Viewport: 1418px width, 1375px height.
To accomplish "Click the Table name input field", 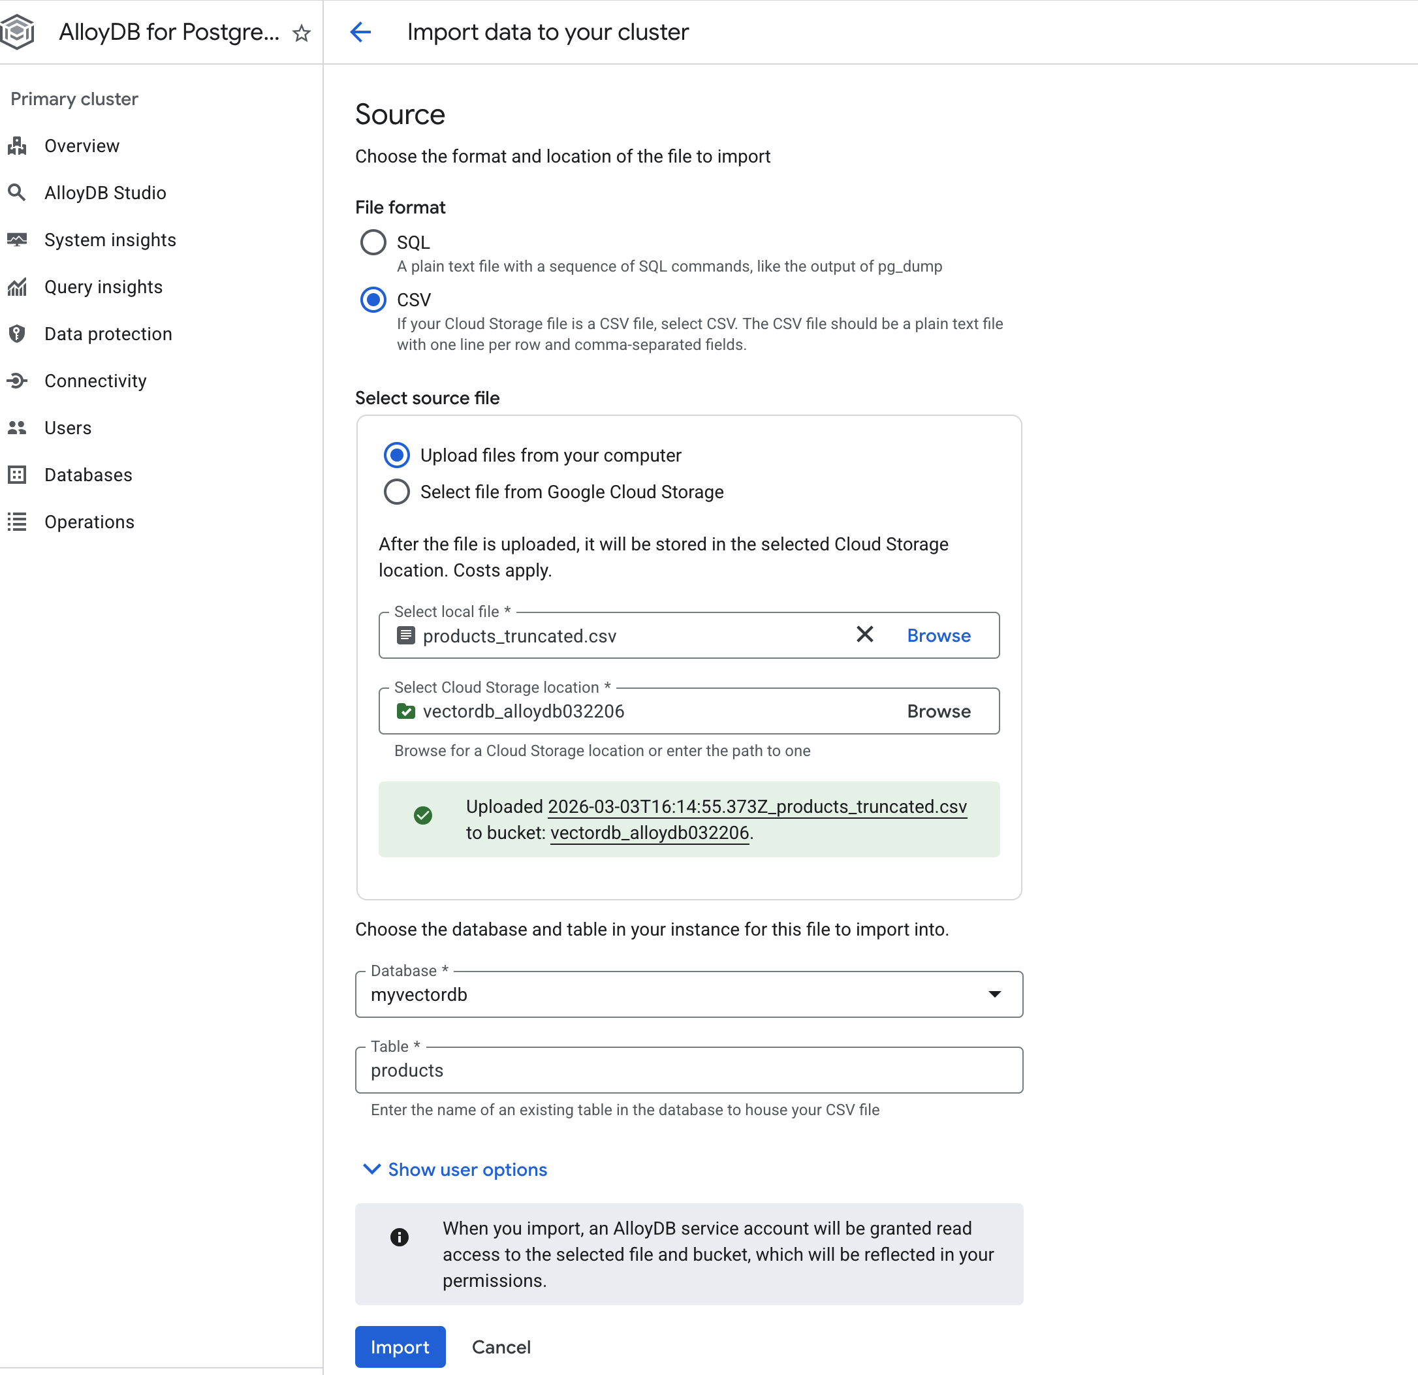I will pyautogui.click(x=689, y=1070).
